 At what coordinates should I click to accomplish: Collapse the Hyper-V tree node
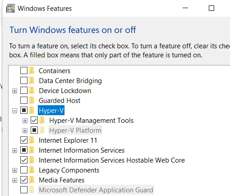point(14,111)
